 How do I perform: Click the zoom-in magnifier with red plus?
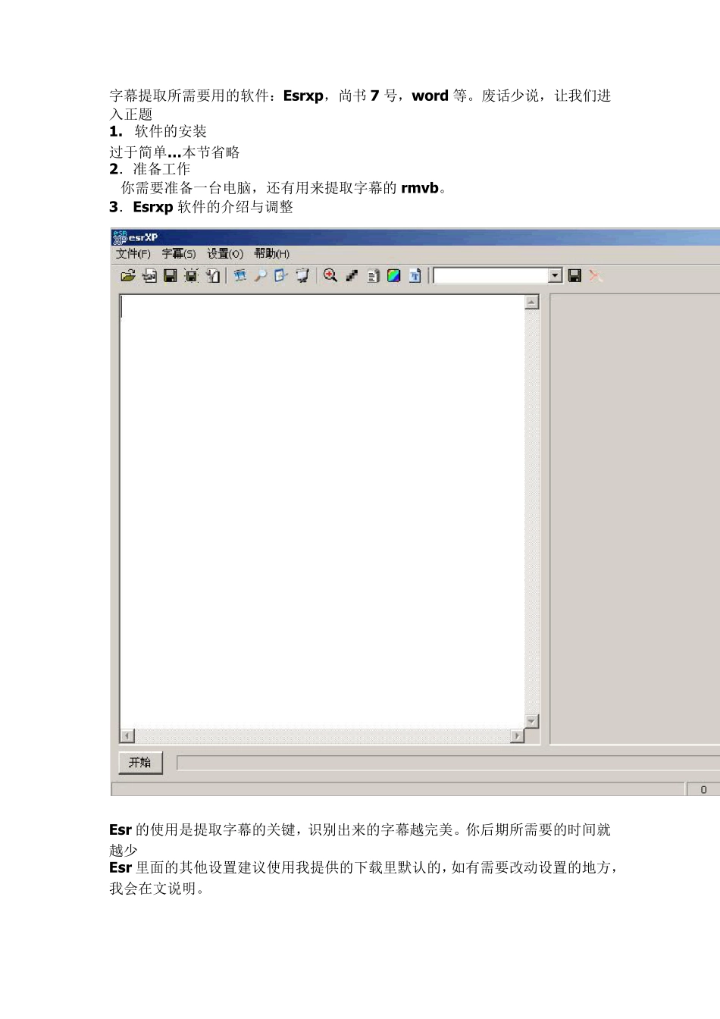pos(330,276)
